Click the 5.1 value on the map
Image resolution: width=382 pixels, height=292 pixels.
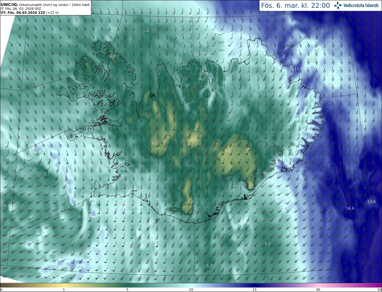[47, 173]
